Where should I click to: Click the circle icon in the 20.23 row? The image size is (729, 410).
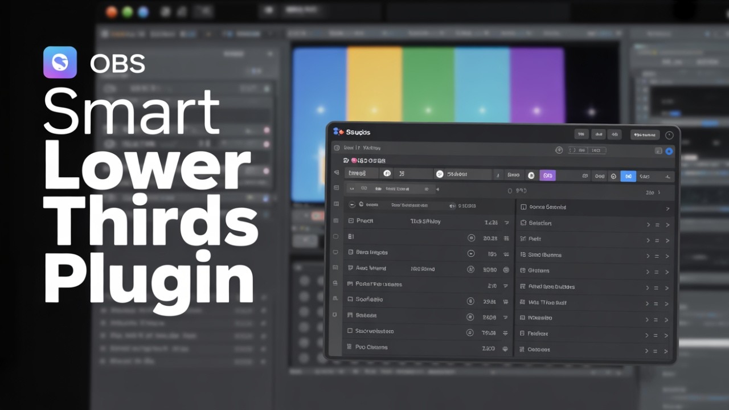pos(471,238)
